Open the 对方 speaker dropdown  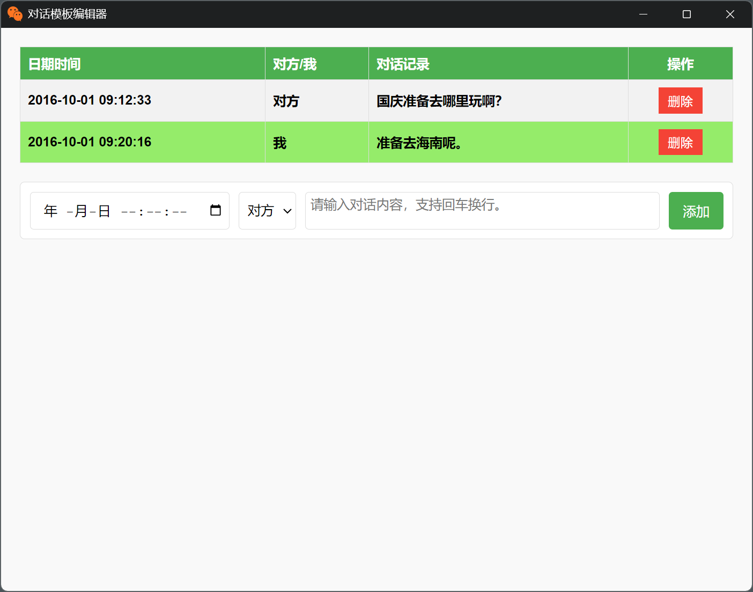click(x=267, y=211)
